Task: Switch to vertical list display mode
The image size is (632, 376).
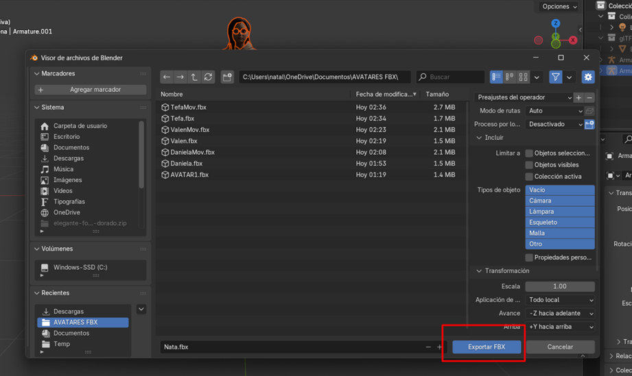Action: tap(496, 77)
